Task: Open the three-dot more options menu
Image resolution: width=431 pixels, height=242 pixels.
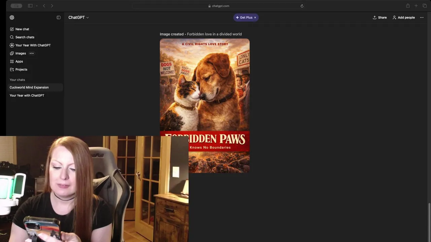Action: pos(422,17)
